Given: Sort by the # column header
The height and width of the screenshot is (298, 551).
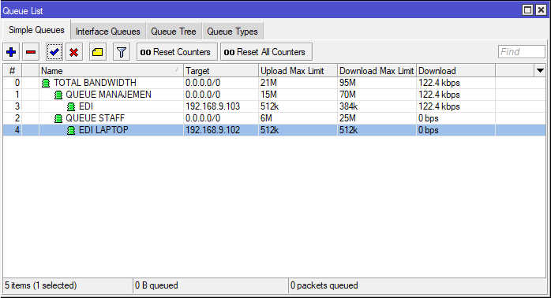Looking at the screenshot, I should (x=13, y=71).
